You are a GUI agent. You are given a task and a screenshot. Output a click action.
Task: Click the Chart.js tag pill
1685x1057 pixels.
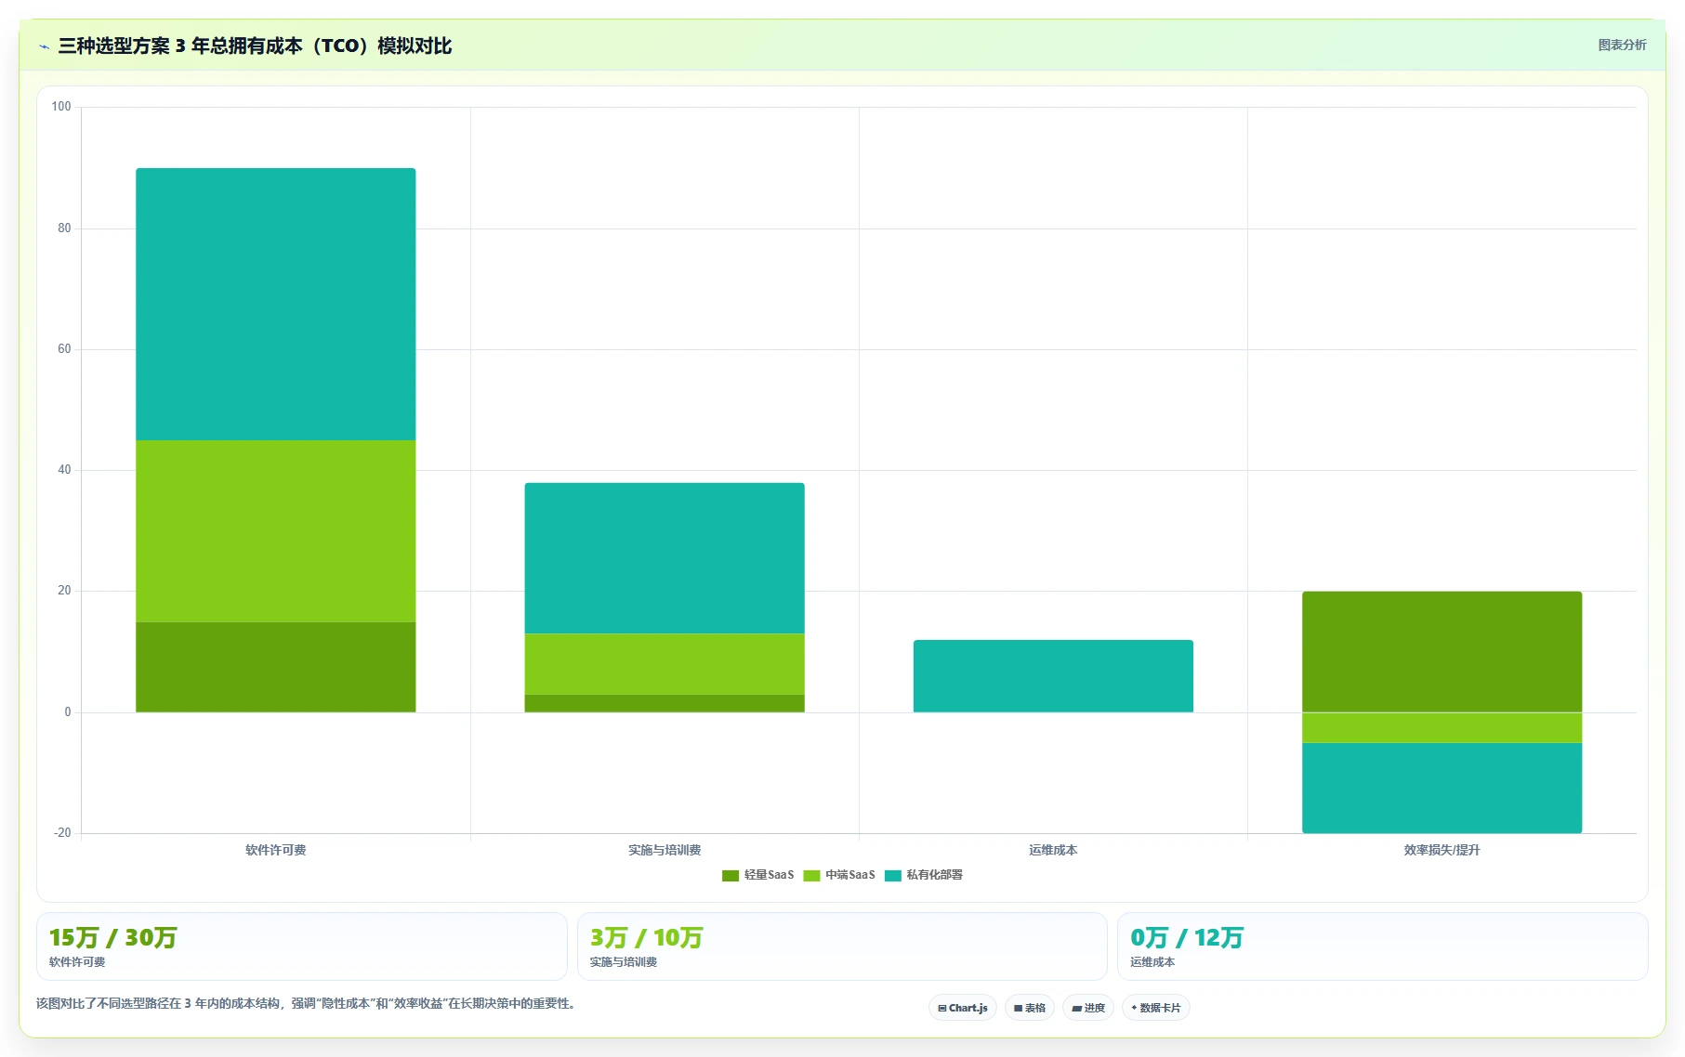[963, 1008]
